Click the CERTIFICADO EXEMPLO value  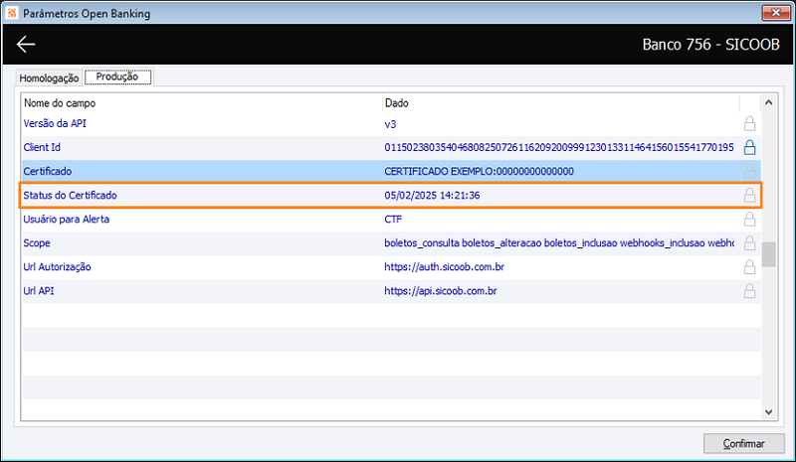[x=479, y=172]
